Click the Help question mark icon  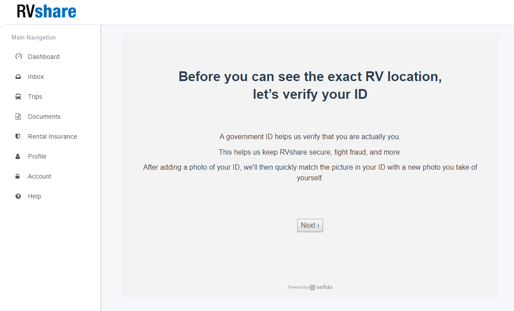click(18, 196)
